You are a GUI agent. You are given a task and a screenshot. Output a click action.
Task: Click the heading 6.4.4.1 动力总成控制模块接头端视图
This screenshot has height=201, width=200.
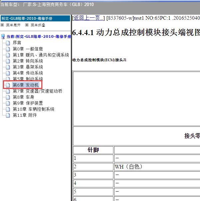(x=136, y=32)
